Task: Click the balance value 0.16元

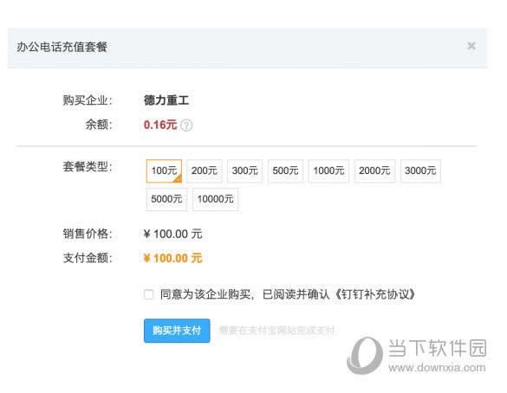Action: tap(160, 125)
